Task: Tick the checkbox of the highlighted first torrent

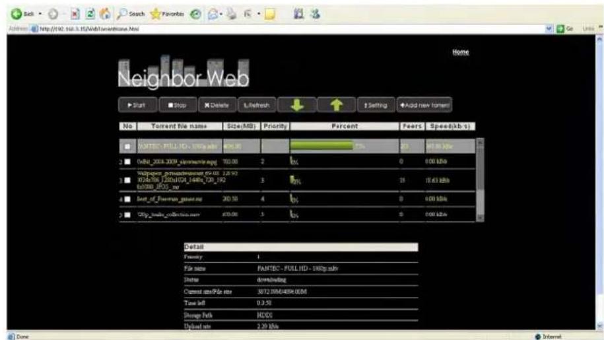Action: click(127, 147)
